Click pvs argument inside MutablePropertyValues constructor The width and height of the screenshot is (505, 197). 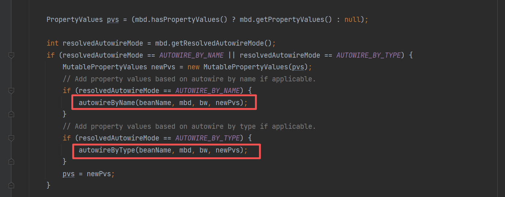(x=298, y=67)
